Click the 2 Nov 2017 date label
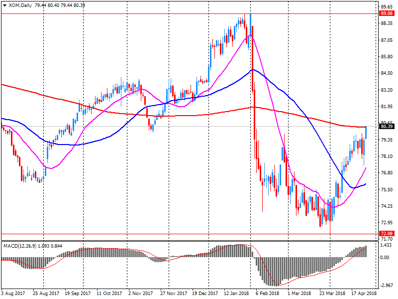This screenshot has width=398, height=299. [141, 294]
